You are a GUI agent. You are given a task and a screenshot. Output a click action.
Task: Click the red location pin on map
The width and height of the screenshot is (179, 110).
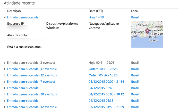147,31
